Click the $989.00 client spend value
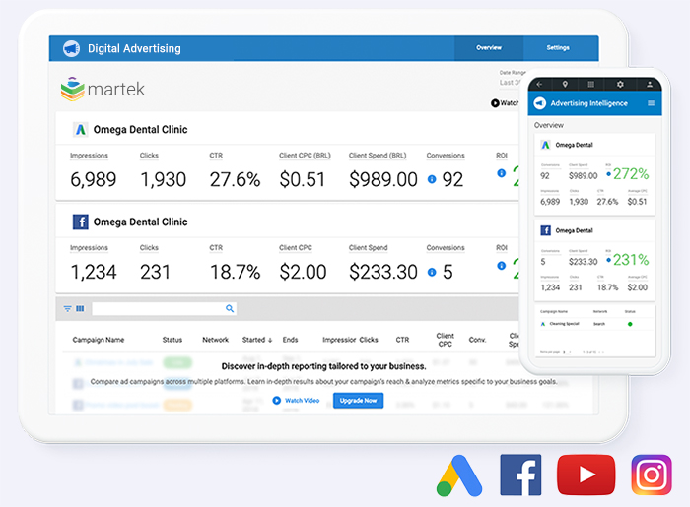The height and width of the screenshot is (507, 690). tap(382, 179)
